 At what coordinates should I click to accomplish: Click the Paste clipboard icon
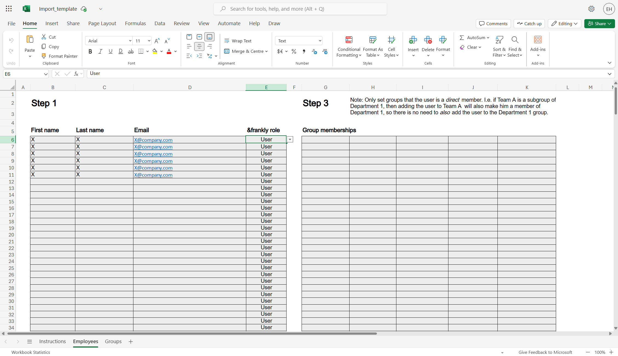[x=30, y=40]
